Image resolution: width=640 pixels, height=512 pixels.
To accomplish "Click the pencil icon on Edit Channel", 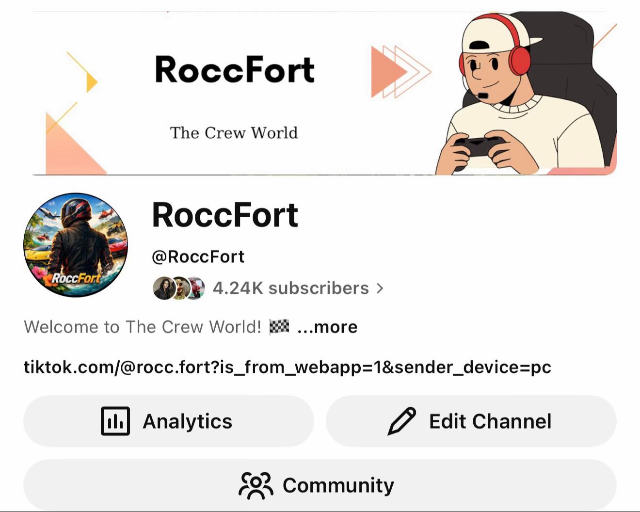I will click(x=402, y=421).
